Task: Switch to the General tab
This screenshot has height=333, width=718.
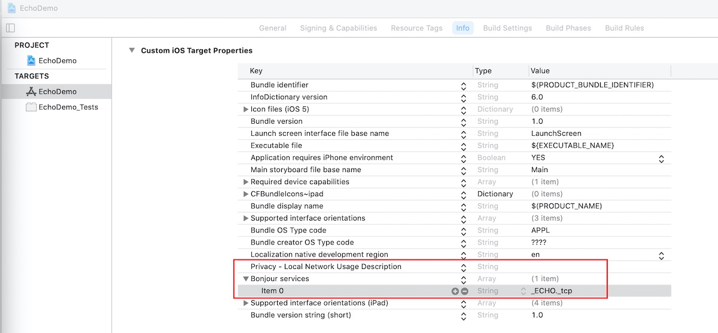Action: coord(272,28)
